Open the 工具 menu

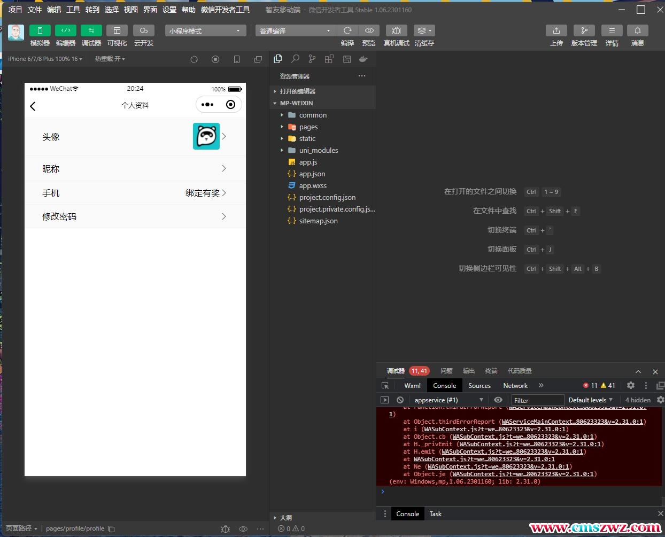click(73, 10)
